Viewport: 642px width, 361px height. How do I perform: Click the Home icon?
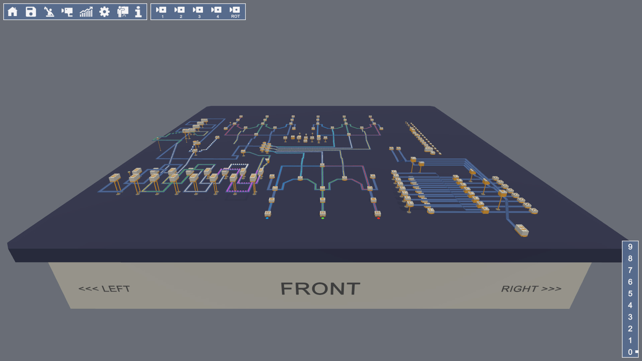pos(13,12)
